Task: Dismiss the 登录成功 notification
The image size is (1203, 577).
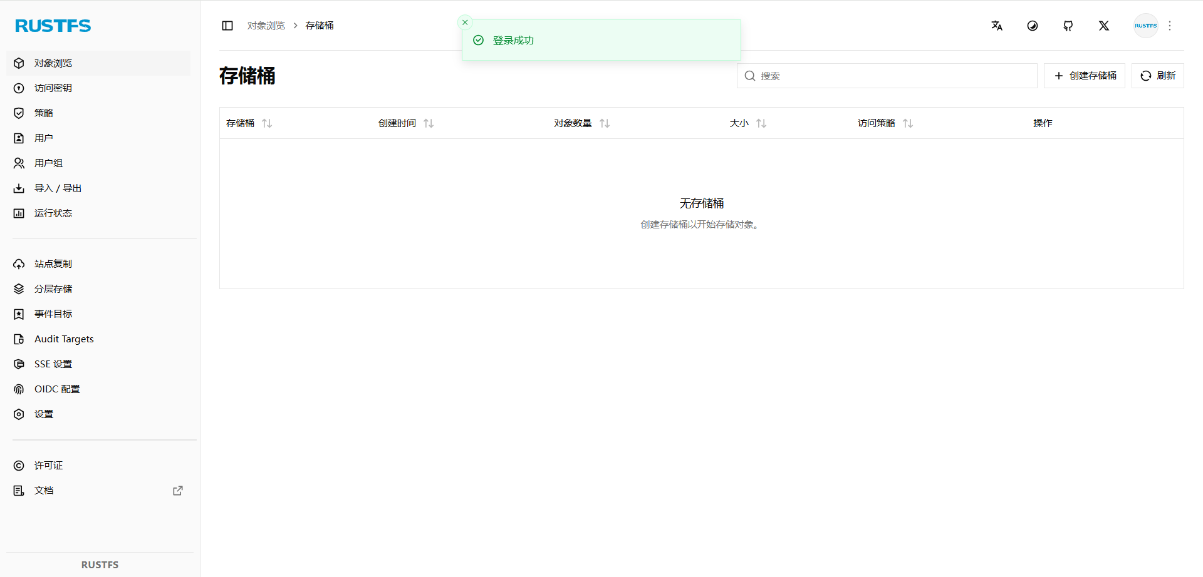Action: pos(465,23)
